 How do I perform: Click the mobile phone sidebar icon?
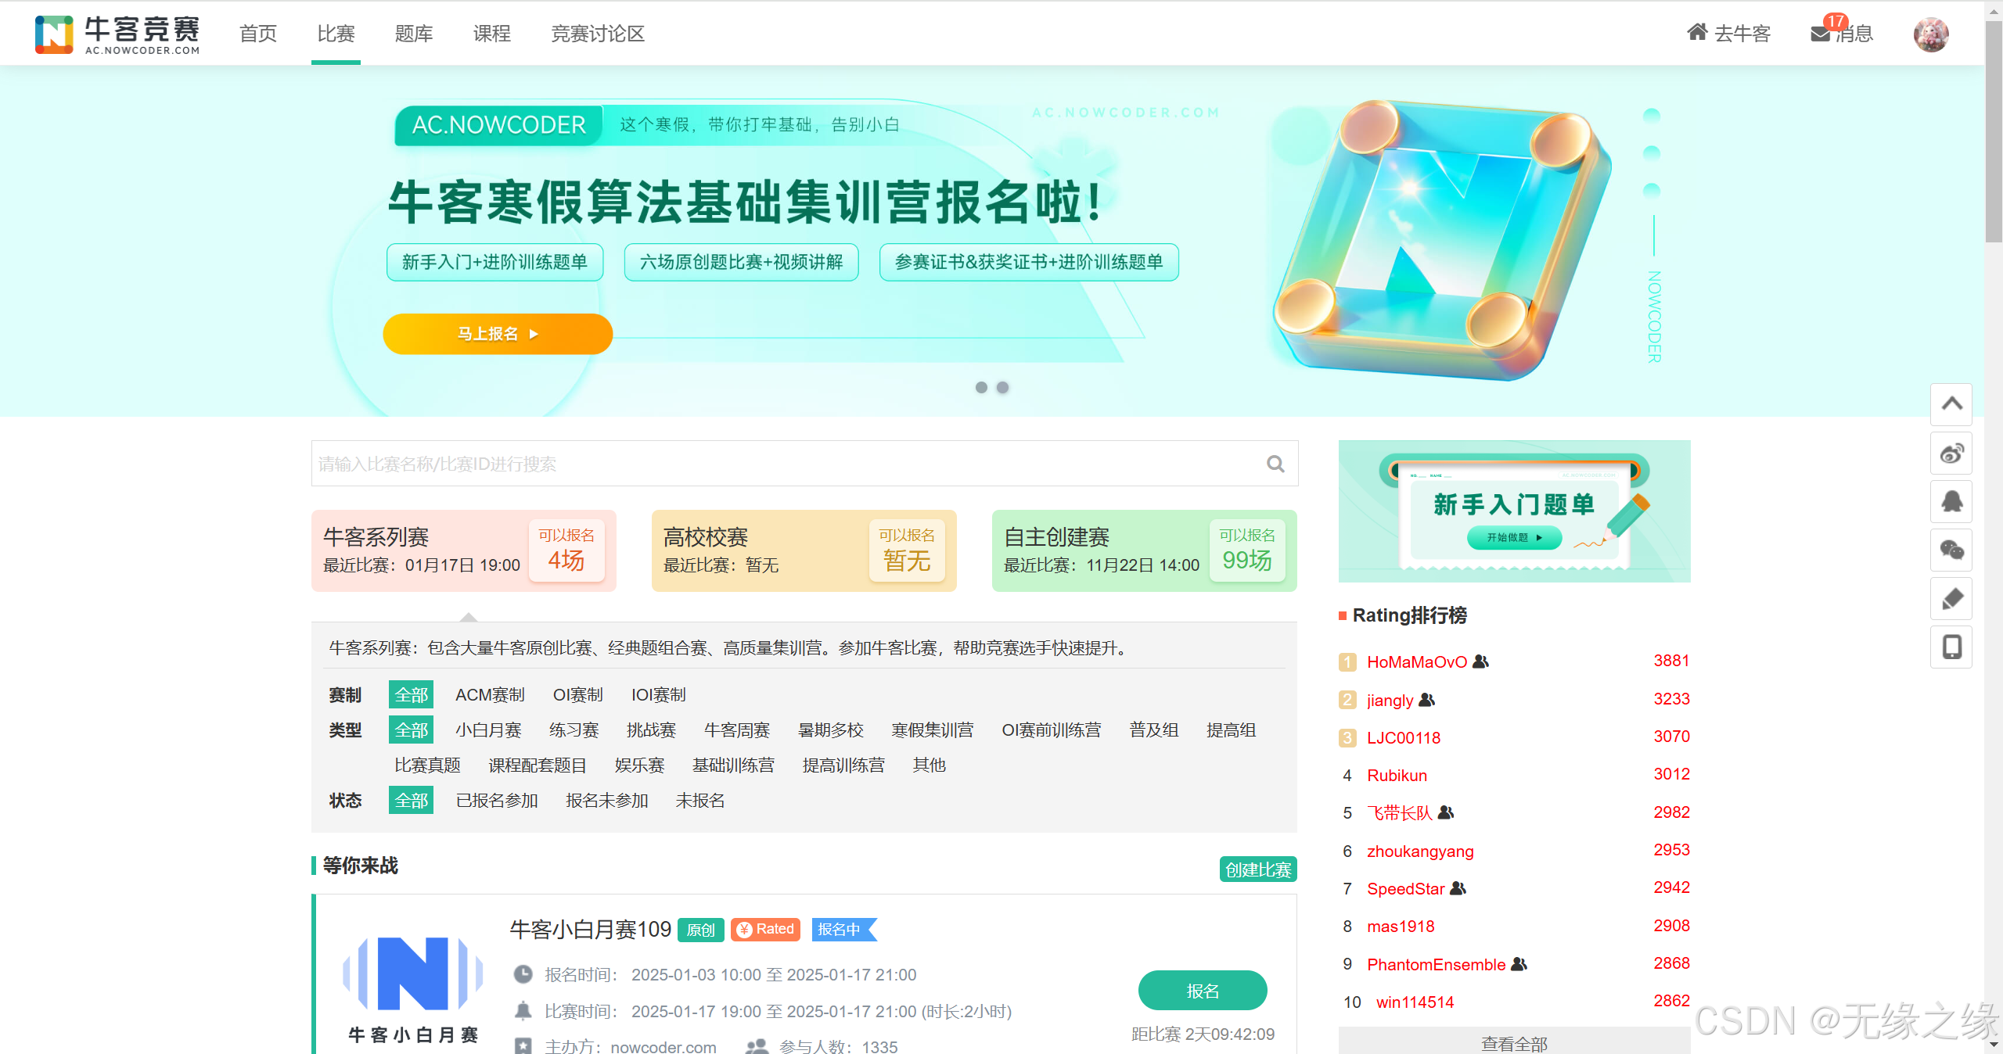point(1951,647)
